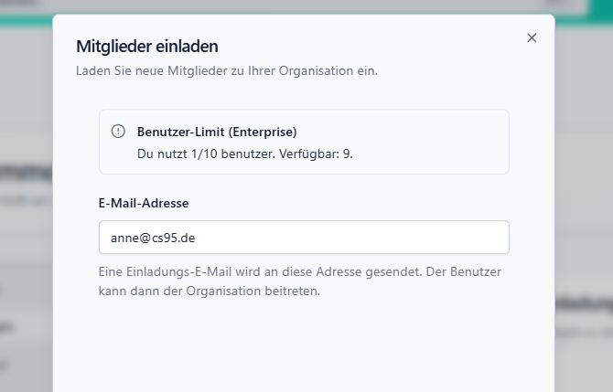Click blank dialog area below the helper text
Viewport: 613px width, 392px height.
click(x=304, y=347)
